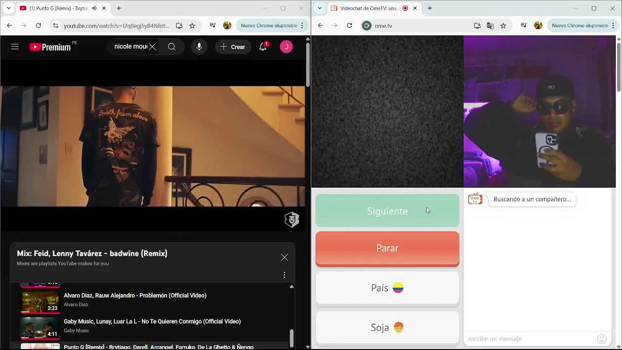Go back in the YouTube browser window
This screenshot has height=350, width=622.
(x=9, y=26)
